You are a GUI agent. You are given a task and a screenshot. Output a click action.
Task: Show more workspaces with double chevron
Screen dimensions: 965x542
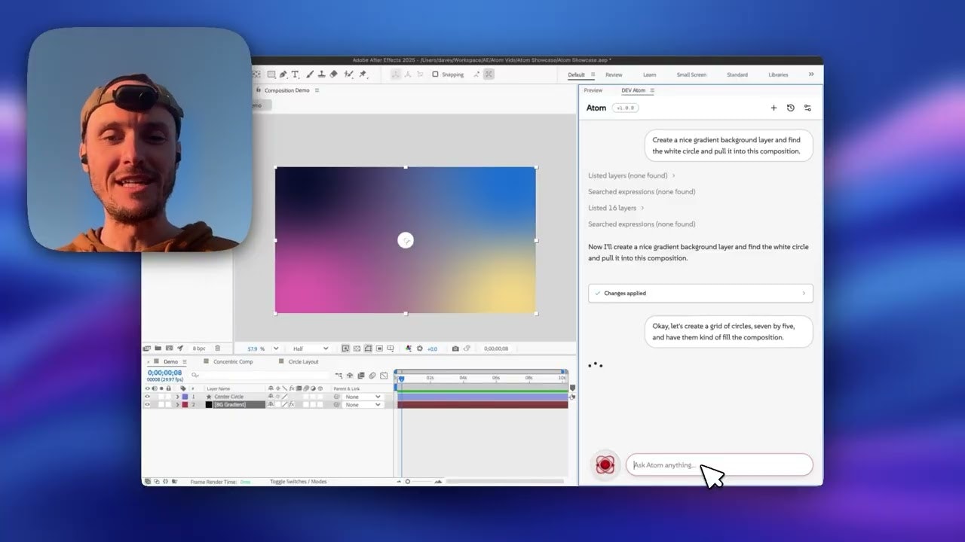[x=811, y=75]
